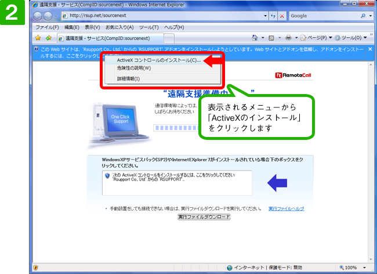Click inside the Google search box
The height and width of the screenshot is (274, 377).
click(325, 16)
